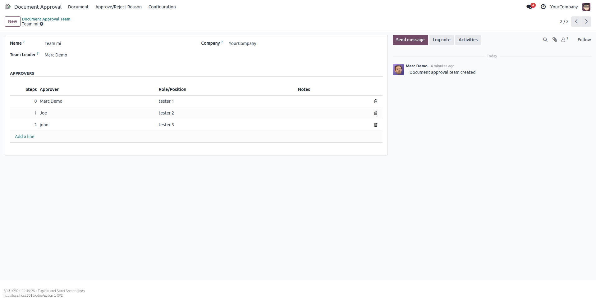596x301 pixels.
Task: Open the user avatar menu
Action: pyautogui.click(x=586, y=7)
